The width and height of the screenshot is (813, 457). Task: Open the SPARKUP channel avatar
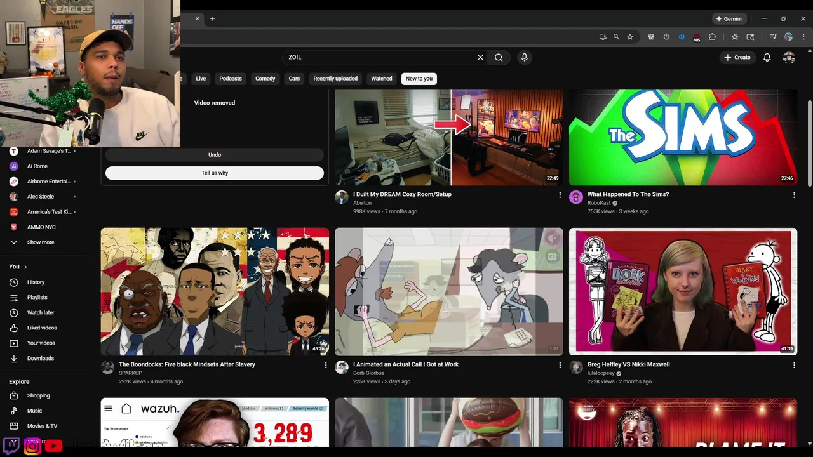click(107, 367)
